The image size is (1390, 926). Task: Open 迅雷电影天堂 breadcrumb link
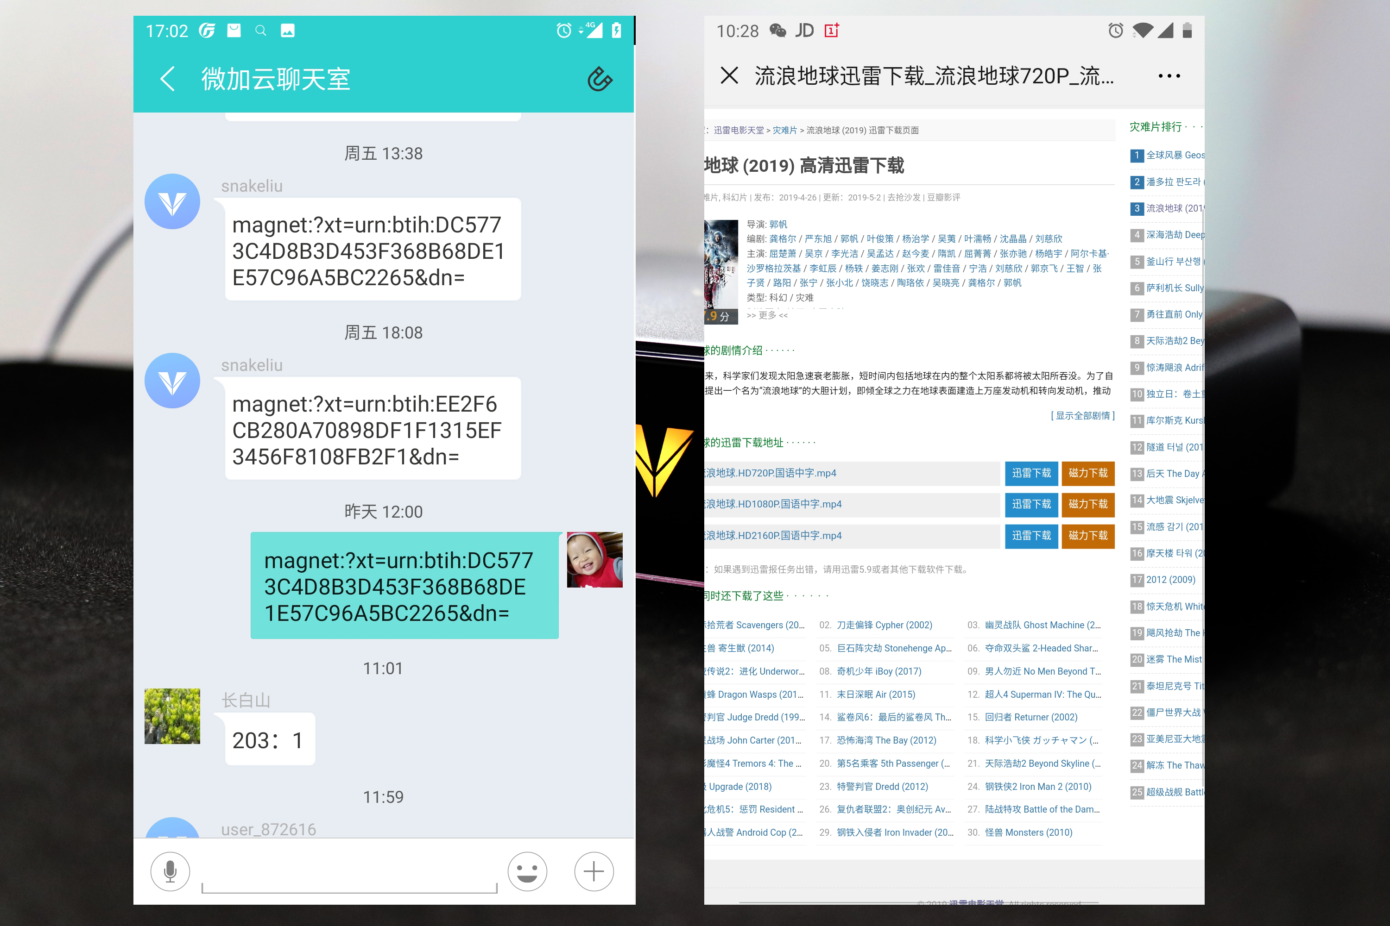[x=739, y=130]
